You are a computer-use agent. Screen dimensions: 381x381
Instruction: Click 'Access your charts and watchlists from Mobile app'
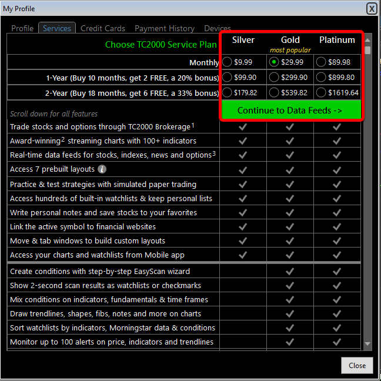(97, 255)
